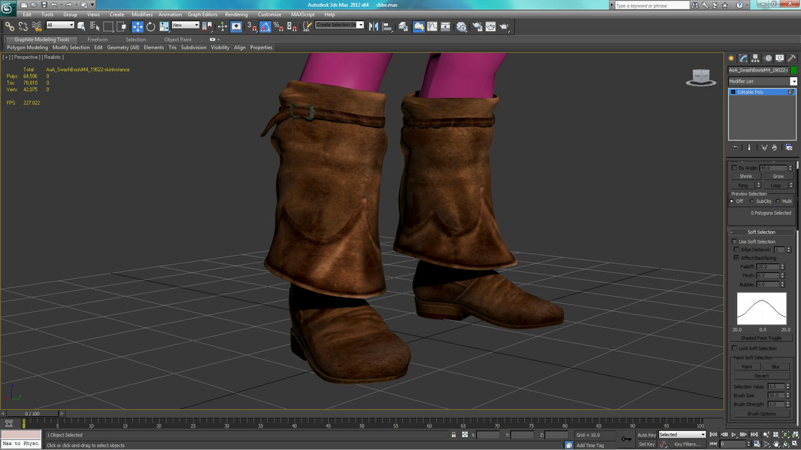This screenshot has height=450, width=801.
Task: Open the selection filter All dropdown
Action: pyautogui.click(x=60, y=26)
